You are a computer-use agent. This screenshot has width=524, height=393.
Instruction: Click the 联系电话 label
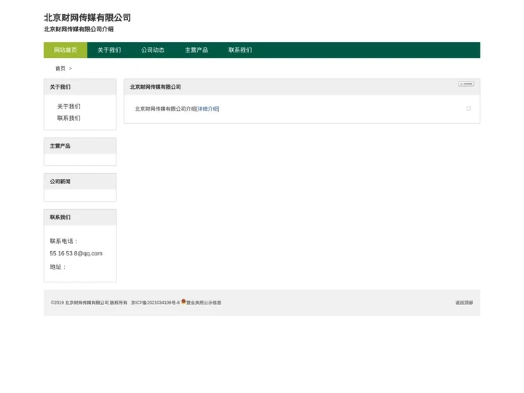(64, 242)
